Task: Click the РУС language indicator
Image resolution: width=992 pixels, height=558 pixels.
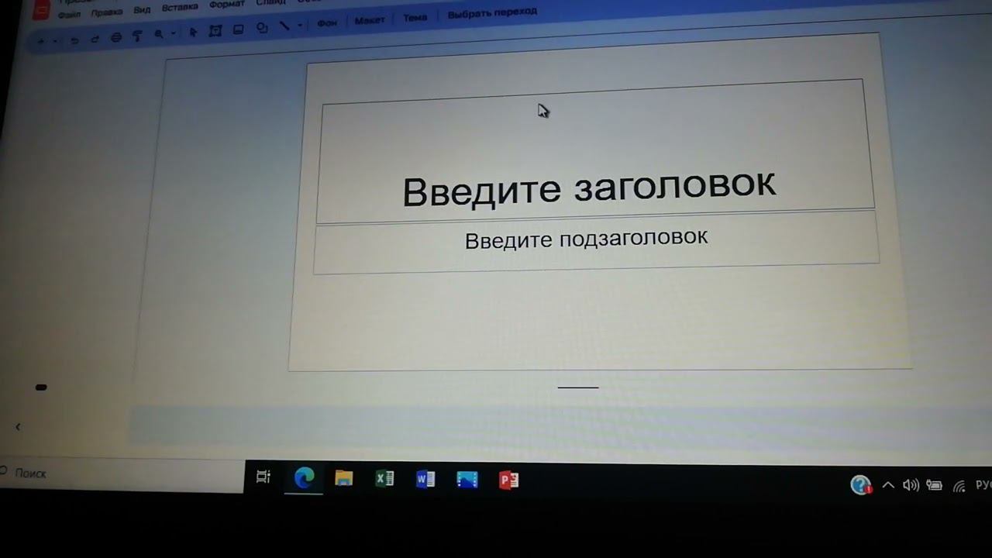Action: (983, 486)
